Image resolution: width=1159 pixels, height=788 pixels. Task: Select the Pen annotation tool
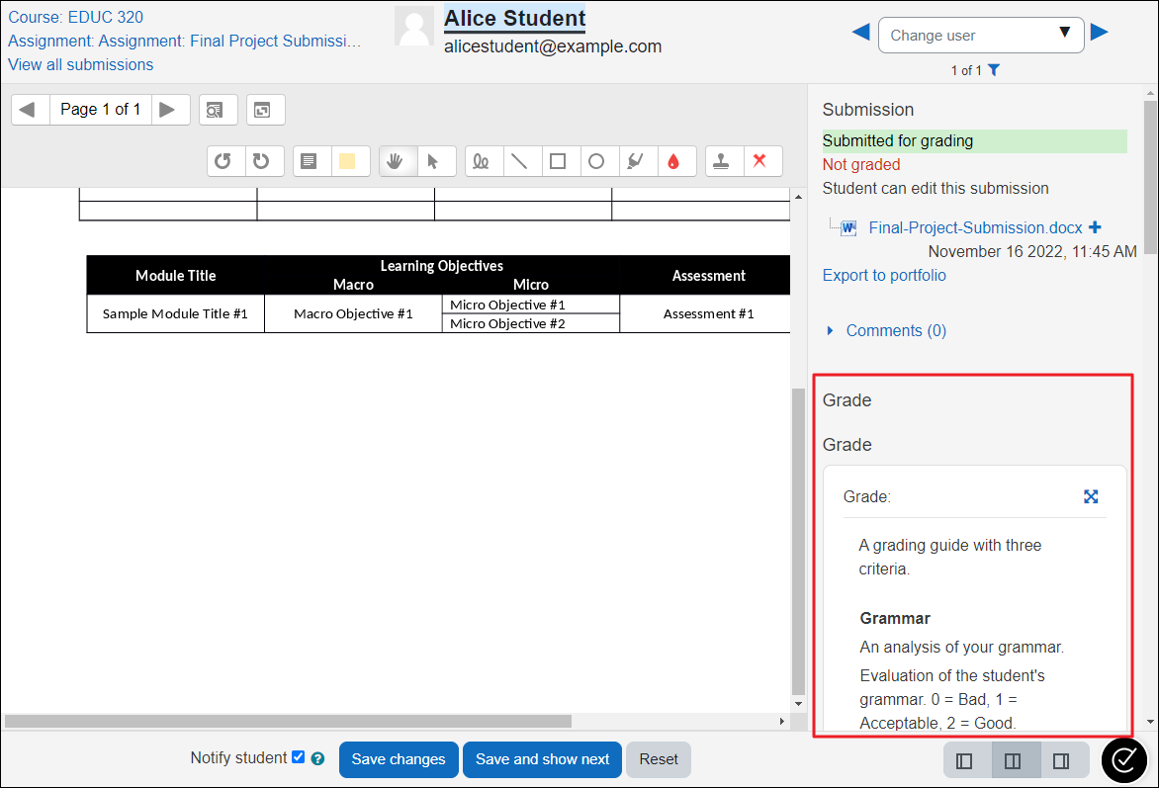484,159
